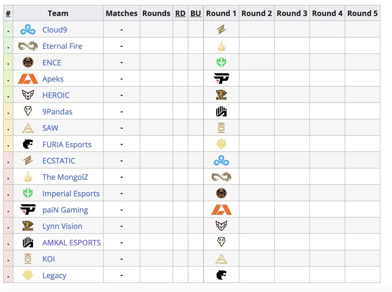Click the # column header
392x292 pixels.
[x=8, y=13]
